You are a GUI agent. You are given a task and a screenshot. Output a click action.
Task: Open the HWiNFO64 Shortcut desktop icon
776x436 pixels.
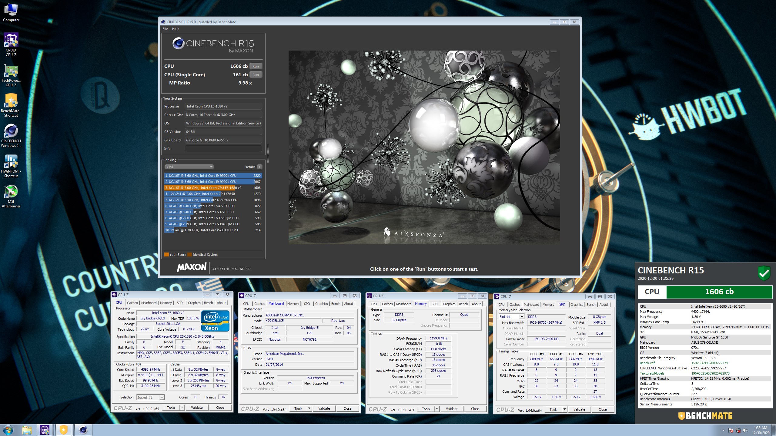tap(11, 166)
